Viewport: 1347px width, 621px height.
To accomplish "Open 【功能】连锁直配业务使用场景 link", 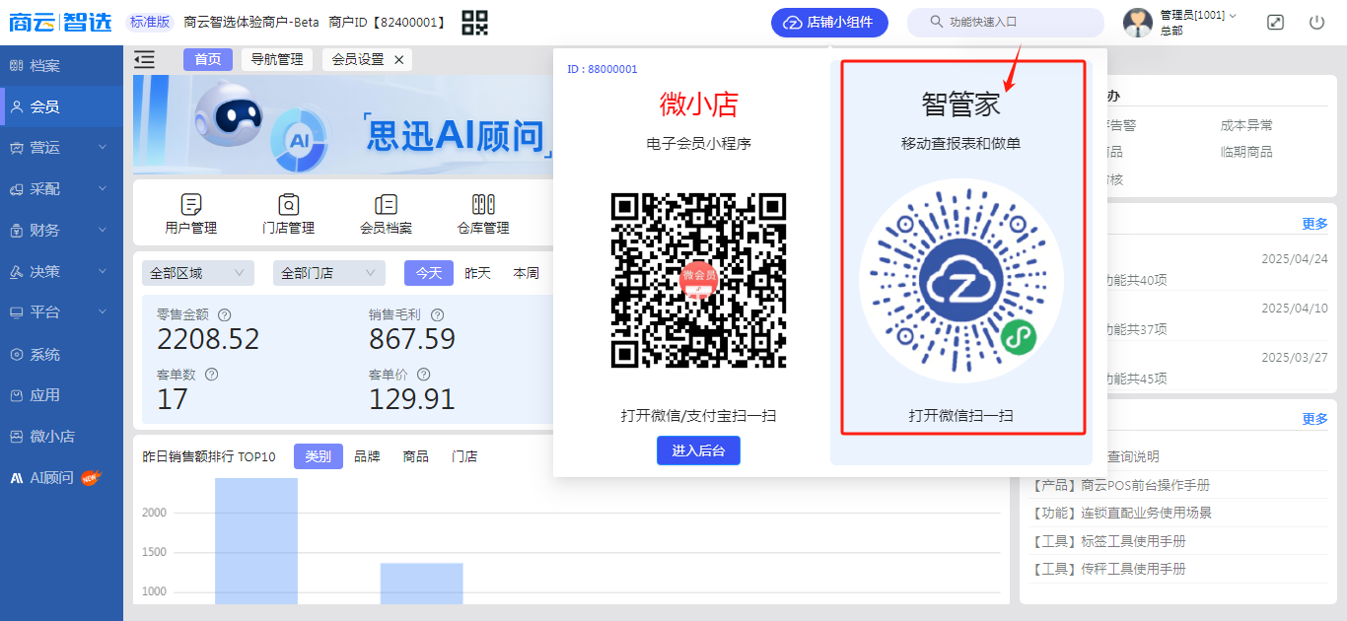I will (x=1121, y=513).
